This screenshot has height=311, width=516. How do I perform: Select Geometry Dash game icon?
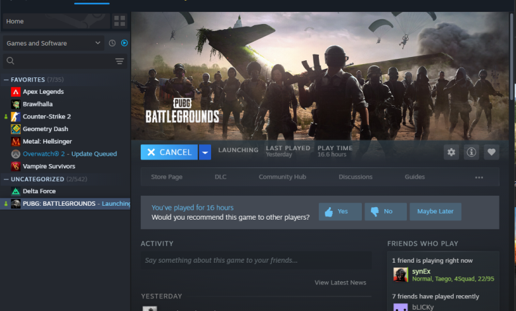tap(15, 129)
